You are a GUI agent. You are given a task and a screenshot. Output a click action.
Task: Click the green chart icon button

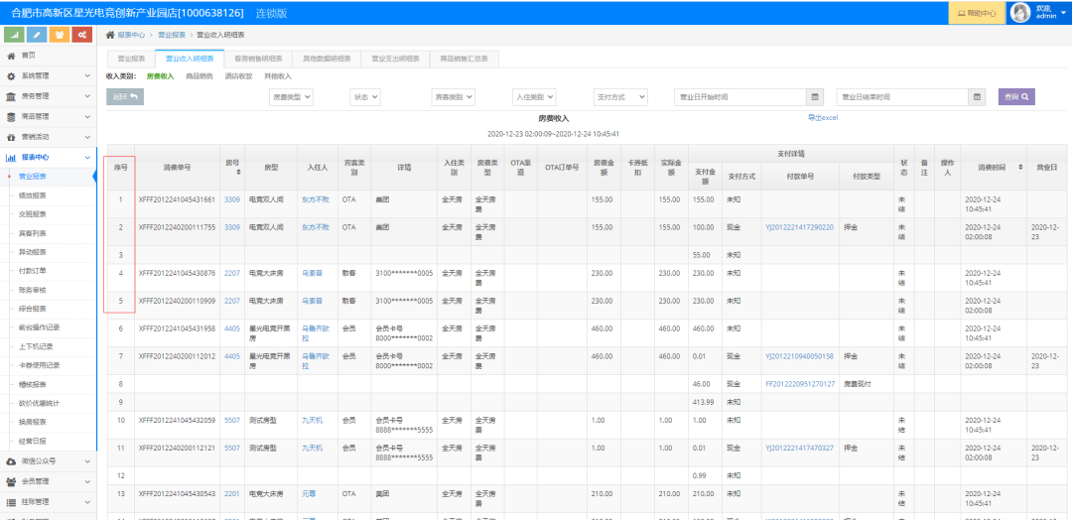[x=15, y=34]
